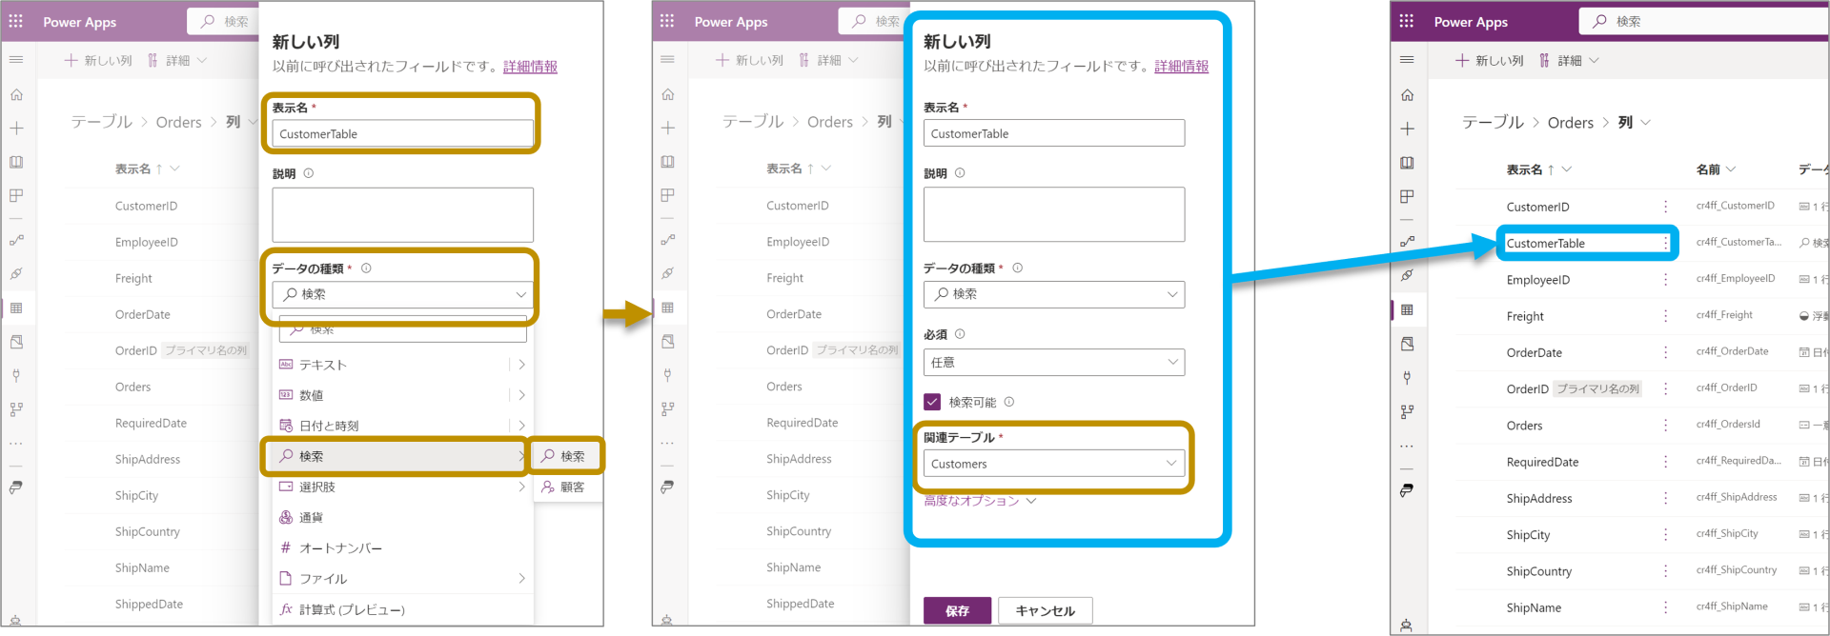Screen dimensions: 1830x636
Task: Select ShipCountry row in right screenshot
Action: (1538, 571)
